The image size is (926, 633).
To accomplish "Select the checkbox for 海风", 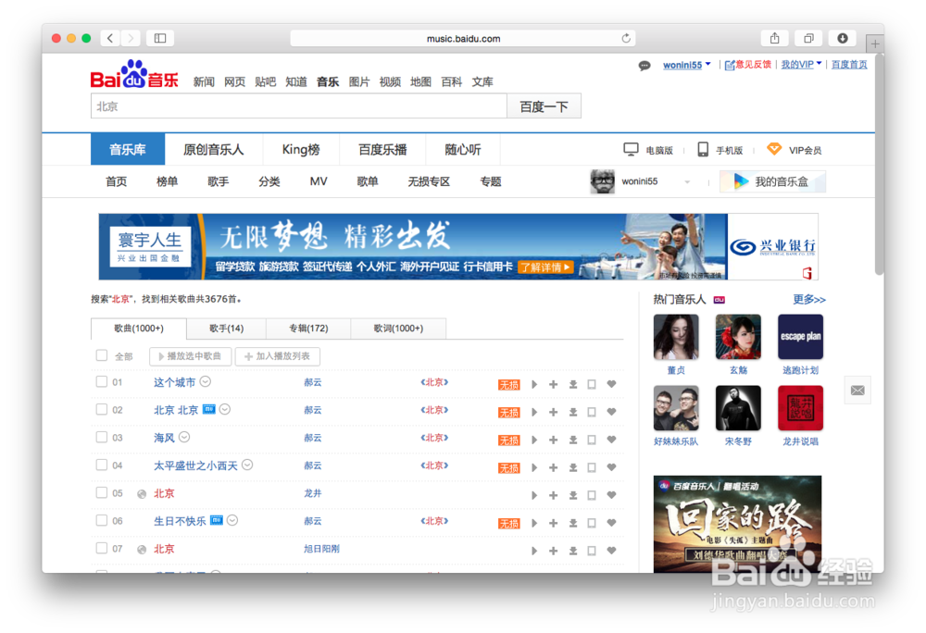I will pyautogui.click(x=102, y=437).
